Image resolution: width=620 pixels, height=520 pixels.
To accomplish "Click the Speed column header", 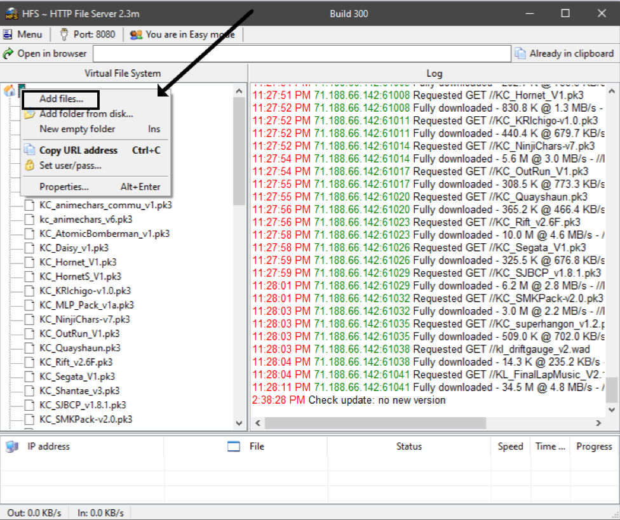I will (511, 446).
